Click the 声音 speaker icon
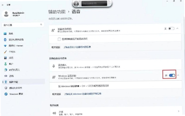185x116 pixels. point(54,113)
